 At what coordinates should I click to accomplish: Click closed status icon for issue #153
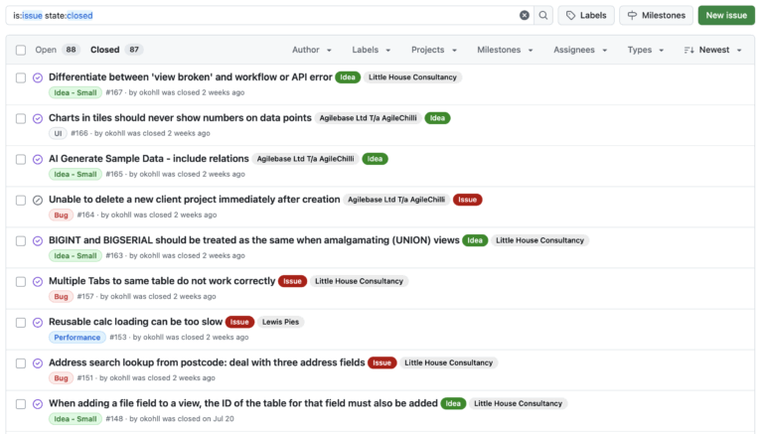[x=38, y=323]
